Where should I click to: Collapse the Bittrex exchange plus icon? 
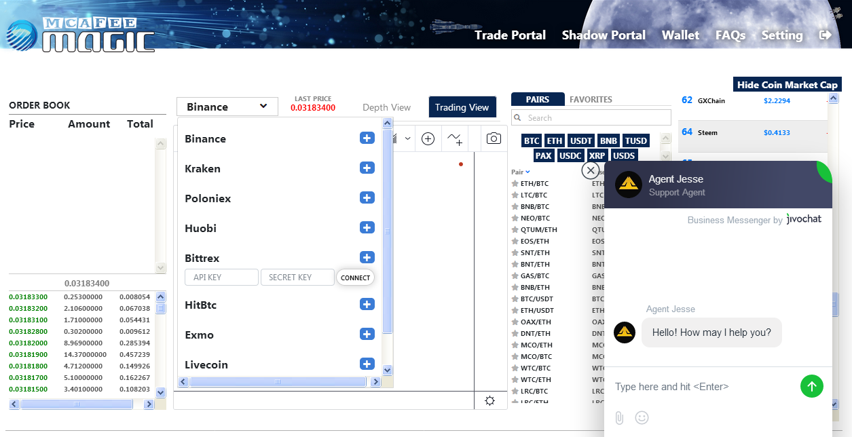(367, 257)
